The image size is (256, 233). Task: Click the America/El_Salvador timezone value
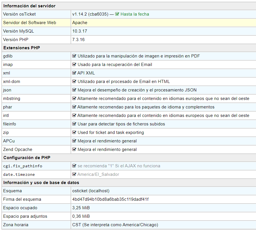(x=98, y=174)
